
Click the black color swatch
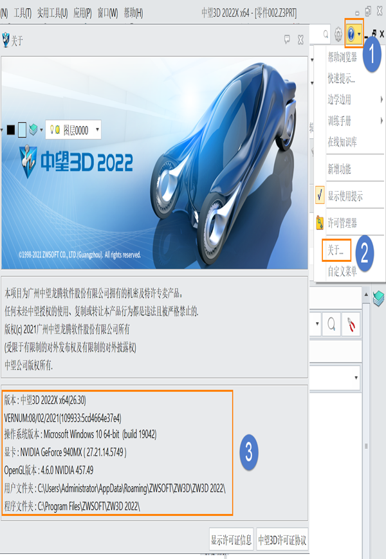click(11, 130)
